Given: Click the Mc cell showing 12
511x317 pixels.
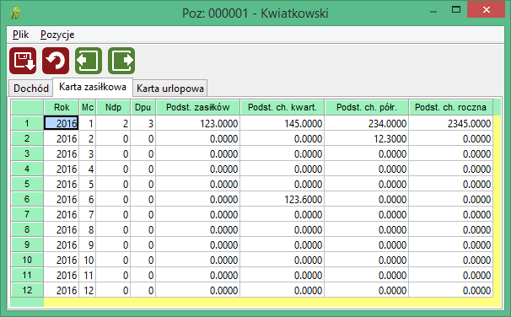Looking at the screenshot, I should pyautogui.click(x=88, y=290).
